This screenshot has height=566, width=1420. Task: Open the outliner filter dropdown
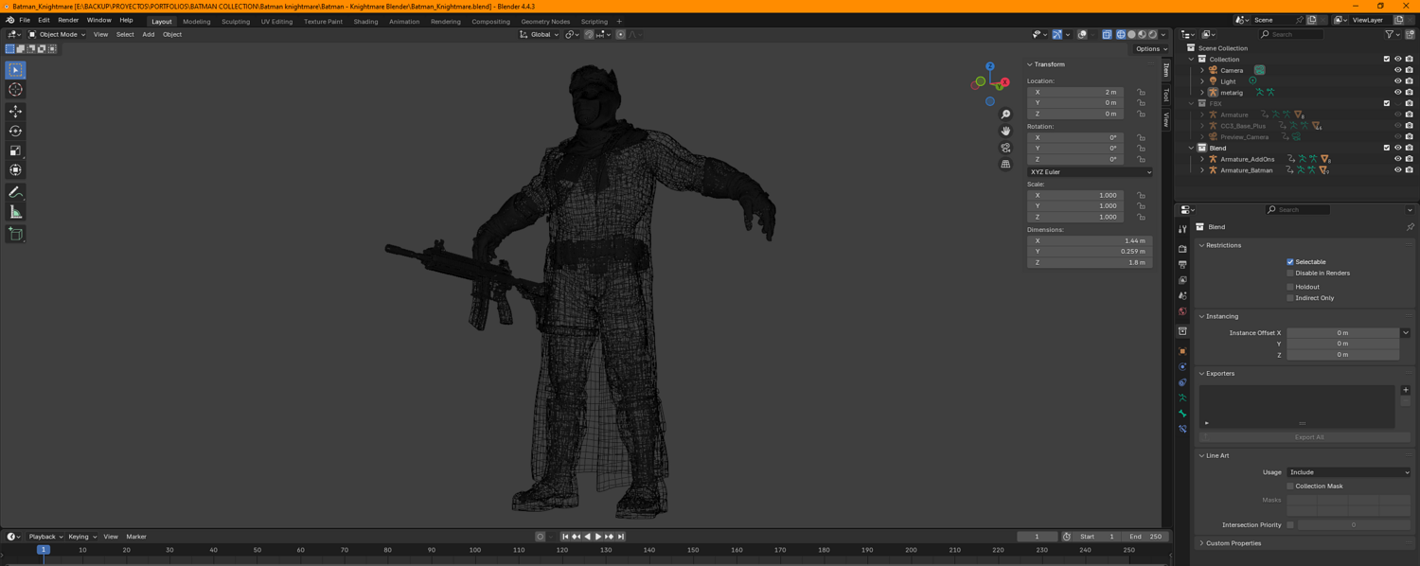1392,34
